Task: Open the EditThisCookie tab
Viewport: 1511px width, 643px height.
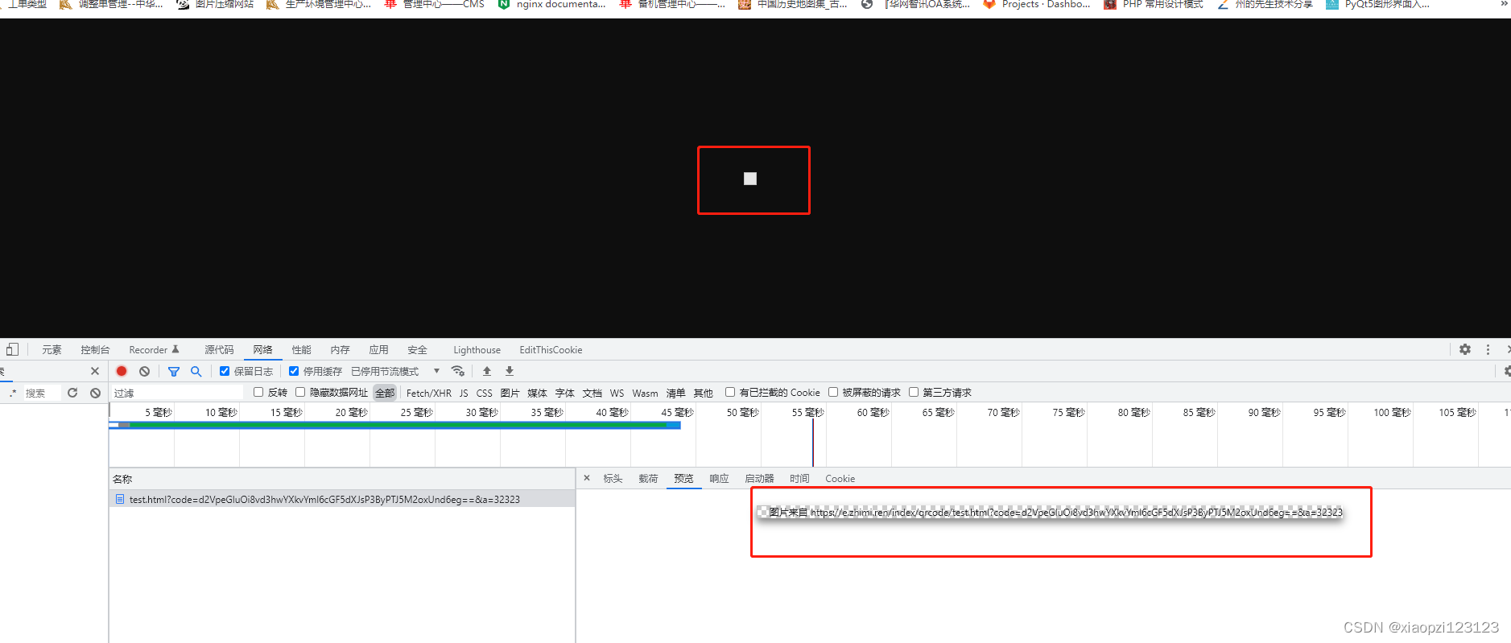Action: tap(551, 349)
